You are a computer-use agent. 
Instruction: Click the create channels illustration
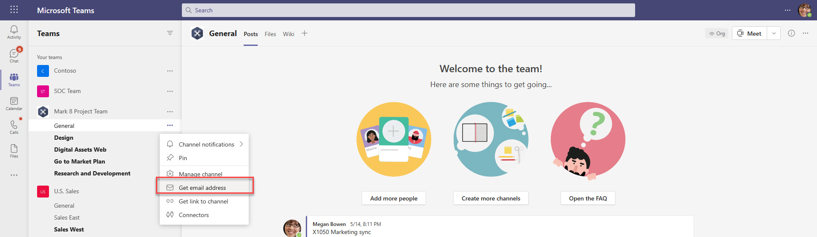click(491, 139)
